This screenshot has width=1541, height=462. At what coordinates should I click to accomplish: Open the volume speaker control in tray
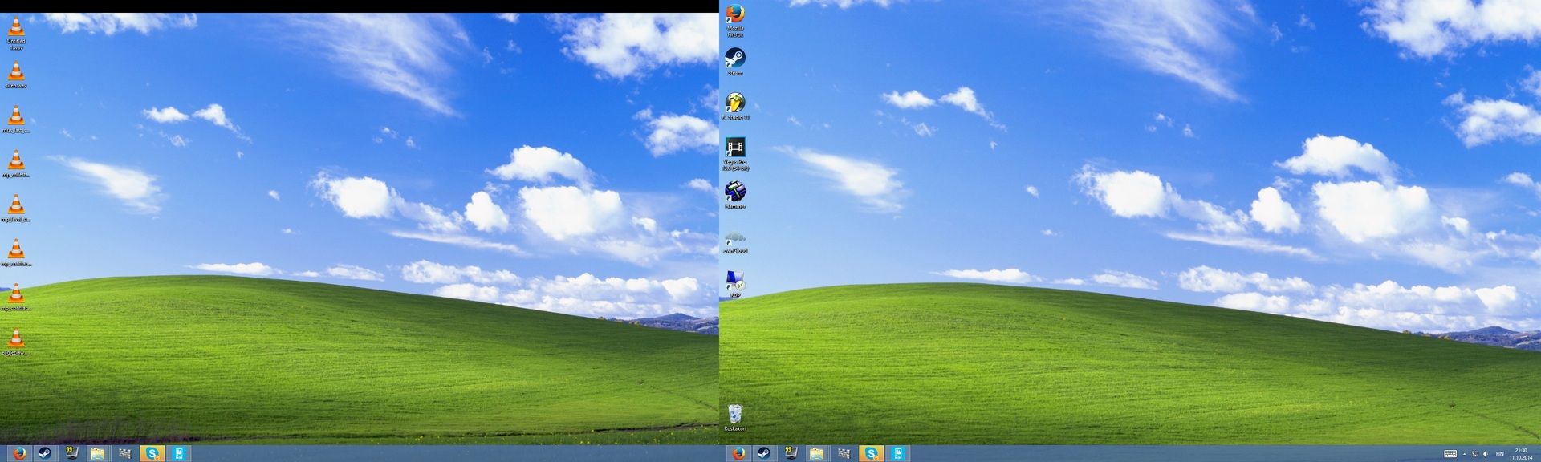(x=1486, y=454)
